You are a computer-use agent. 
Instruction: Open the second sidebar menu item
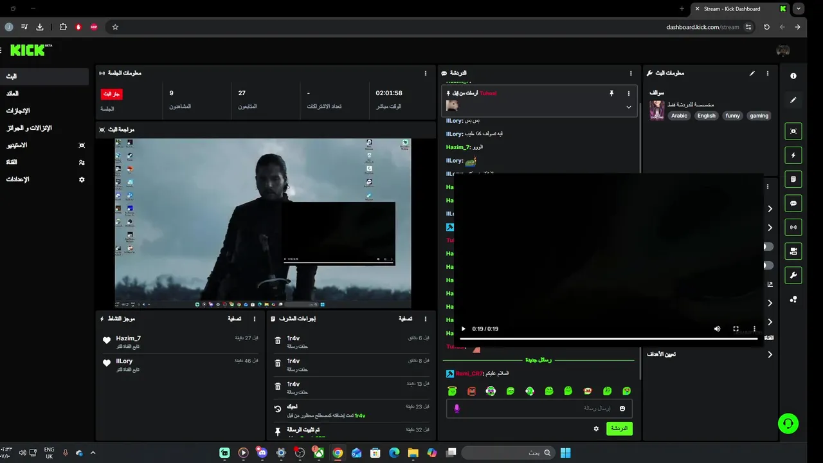click(x=44, y=93)
